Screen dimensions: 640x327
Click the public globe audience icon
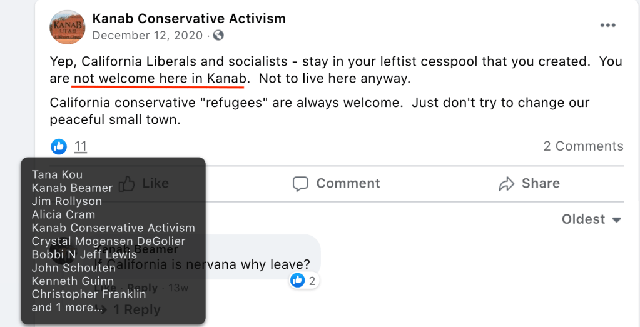(218, 36)
